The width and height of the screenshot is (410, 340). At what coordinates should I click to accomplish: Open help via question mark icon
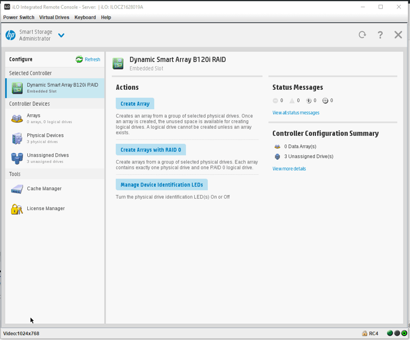point(380,35)
